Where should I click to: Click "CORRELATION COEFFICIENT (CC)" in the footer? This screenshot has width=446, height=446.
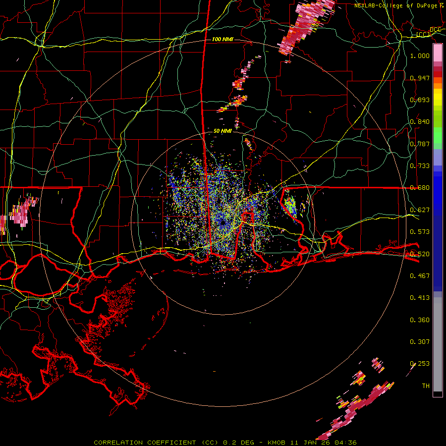156,443
